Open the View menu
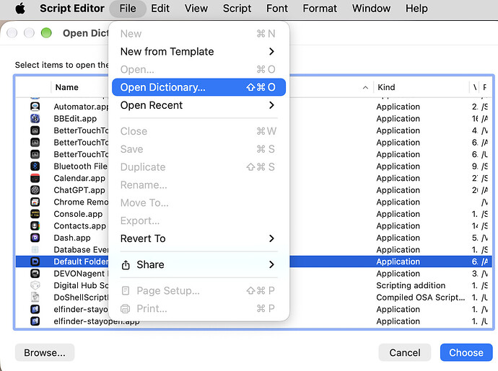The image size is (498, 371). click(x=196, y=8)
